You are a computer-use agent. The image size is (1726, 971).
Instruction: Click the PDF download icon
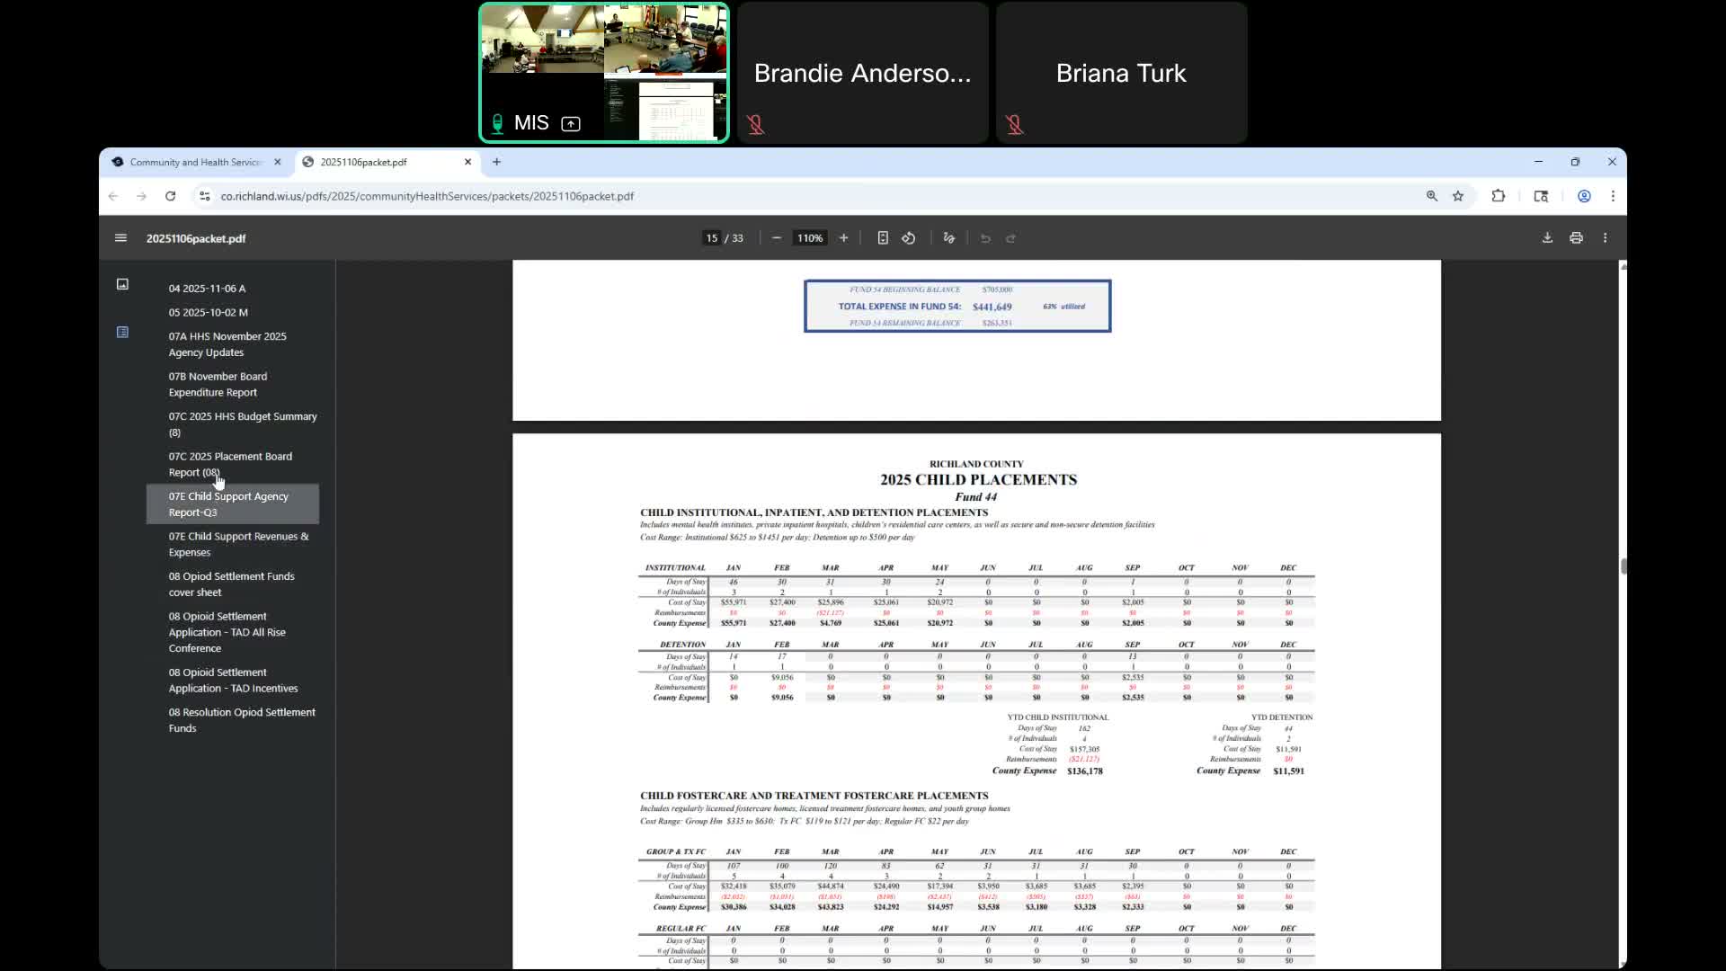click(1547, 238)
